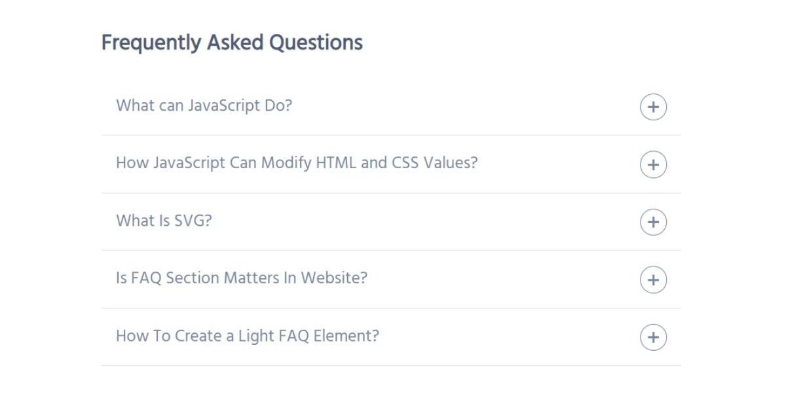The width and height of the screenshot is (786, 411).
Task: Toggle open the "Is FAQ Section Matters In Website?" item
Action: click(x=653, y=279)
